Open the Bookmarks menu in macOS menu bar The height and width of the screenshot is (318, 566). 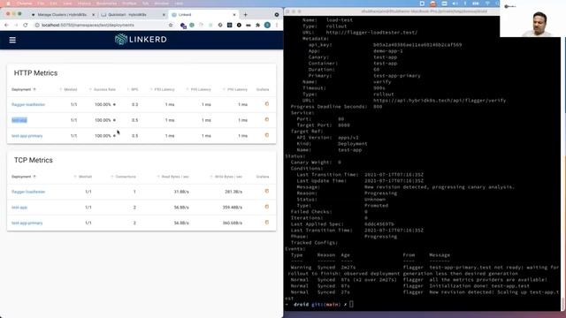[x=107, y=4]
